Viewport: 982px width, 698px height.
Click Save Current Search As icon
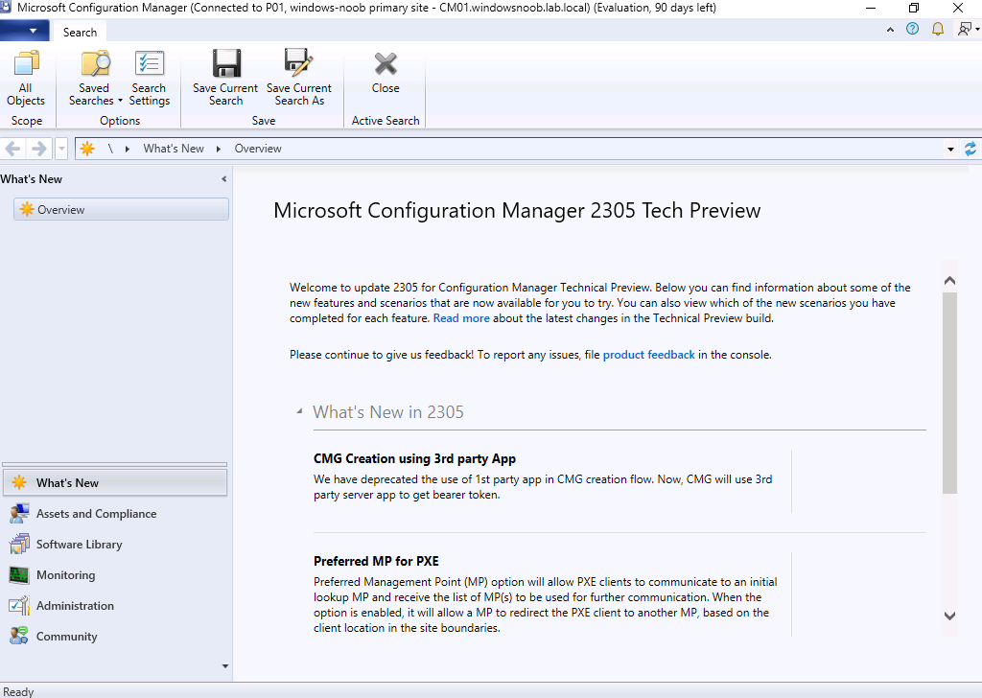299,64
